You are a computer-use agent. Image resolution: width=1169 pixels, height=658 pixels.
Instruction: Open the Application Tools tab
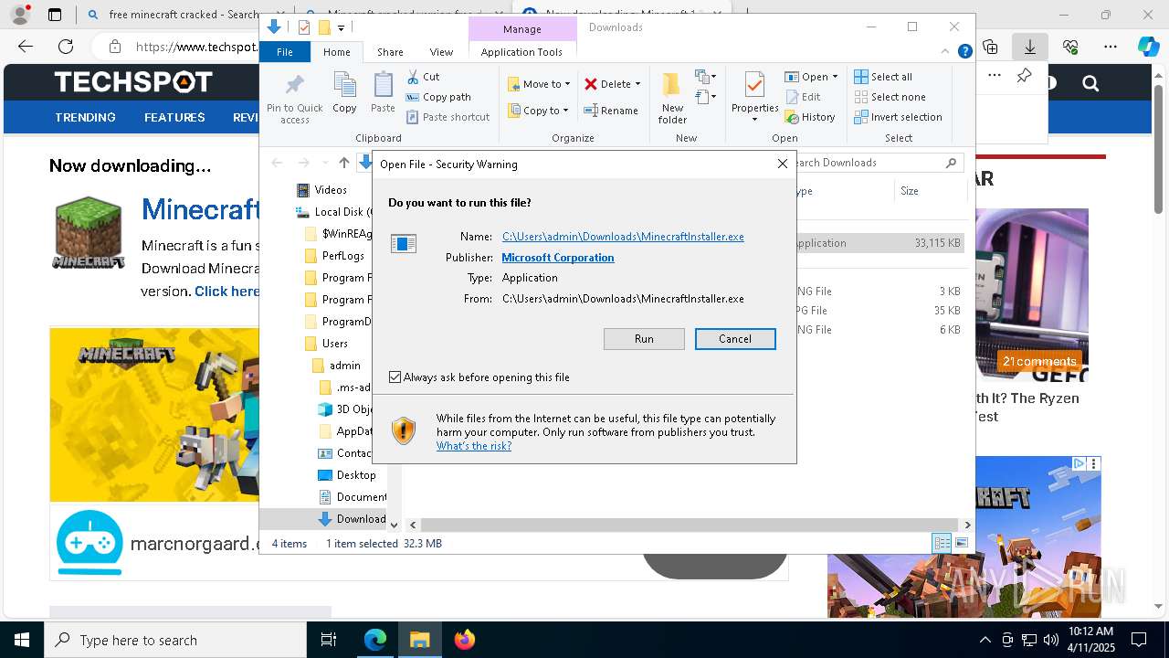(521, 52)
